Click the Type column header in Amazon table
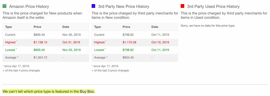 click(x=8, y=27)
